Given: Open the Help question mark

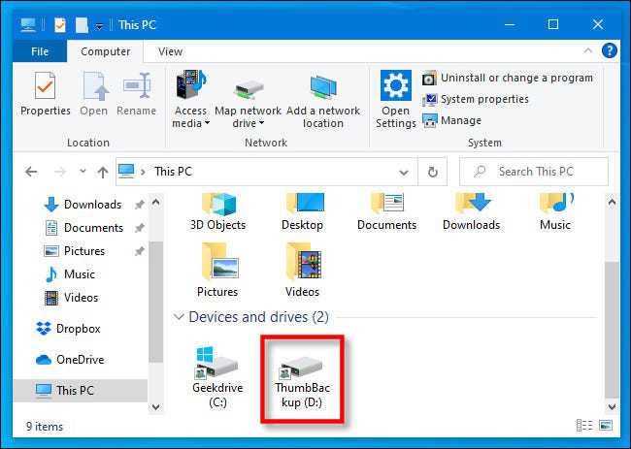Looking at the screenshot, I should coord(610,50).
